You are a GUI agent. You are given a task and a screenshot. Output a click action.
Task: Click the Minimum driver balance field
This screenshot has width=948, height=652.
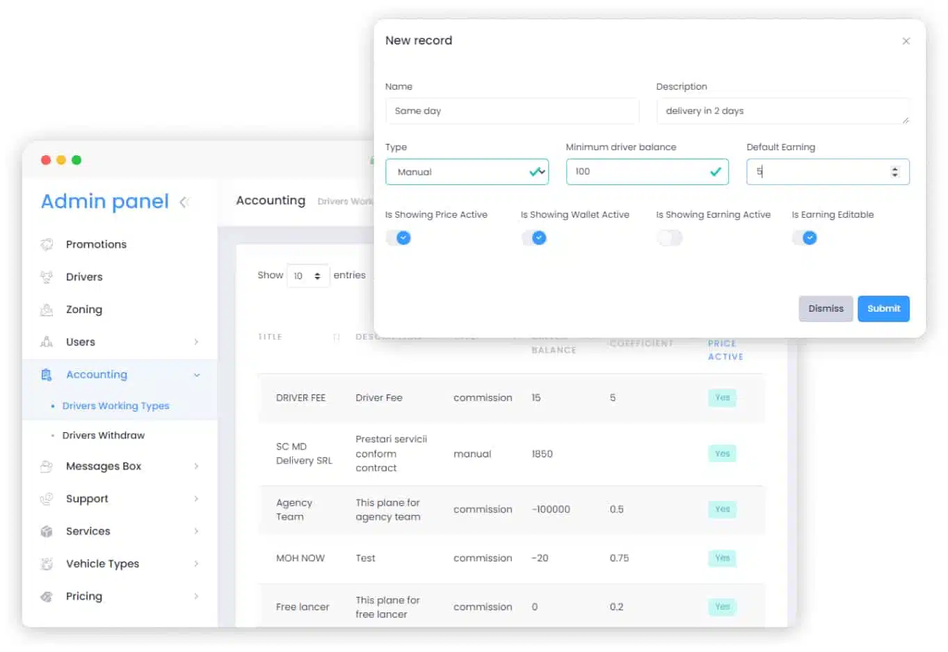point(647,172)
